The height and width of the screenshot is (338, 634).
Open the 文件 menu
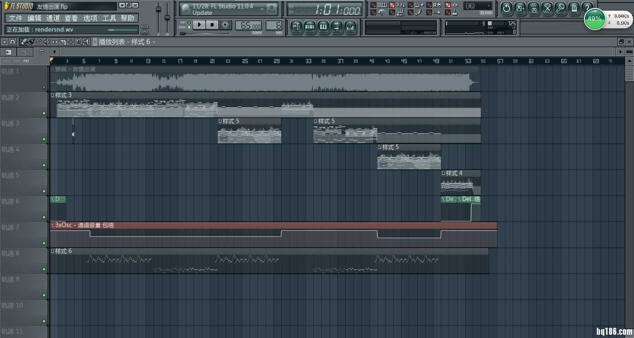(16, 18)
